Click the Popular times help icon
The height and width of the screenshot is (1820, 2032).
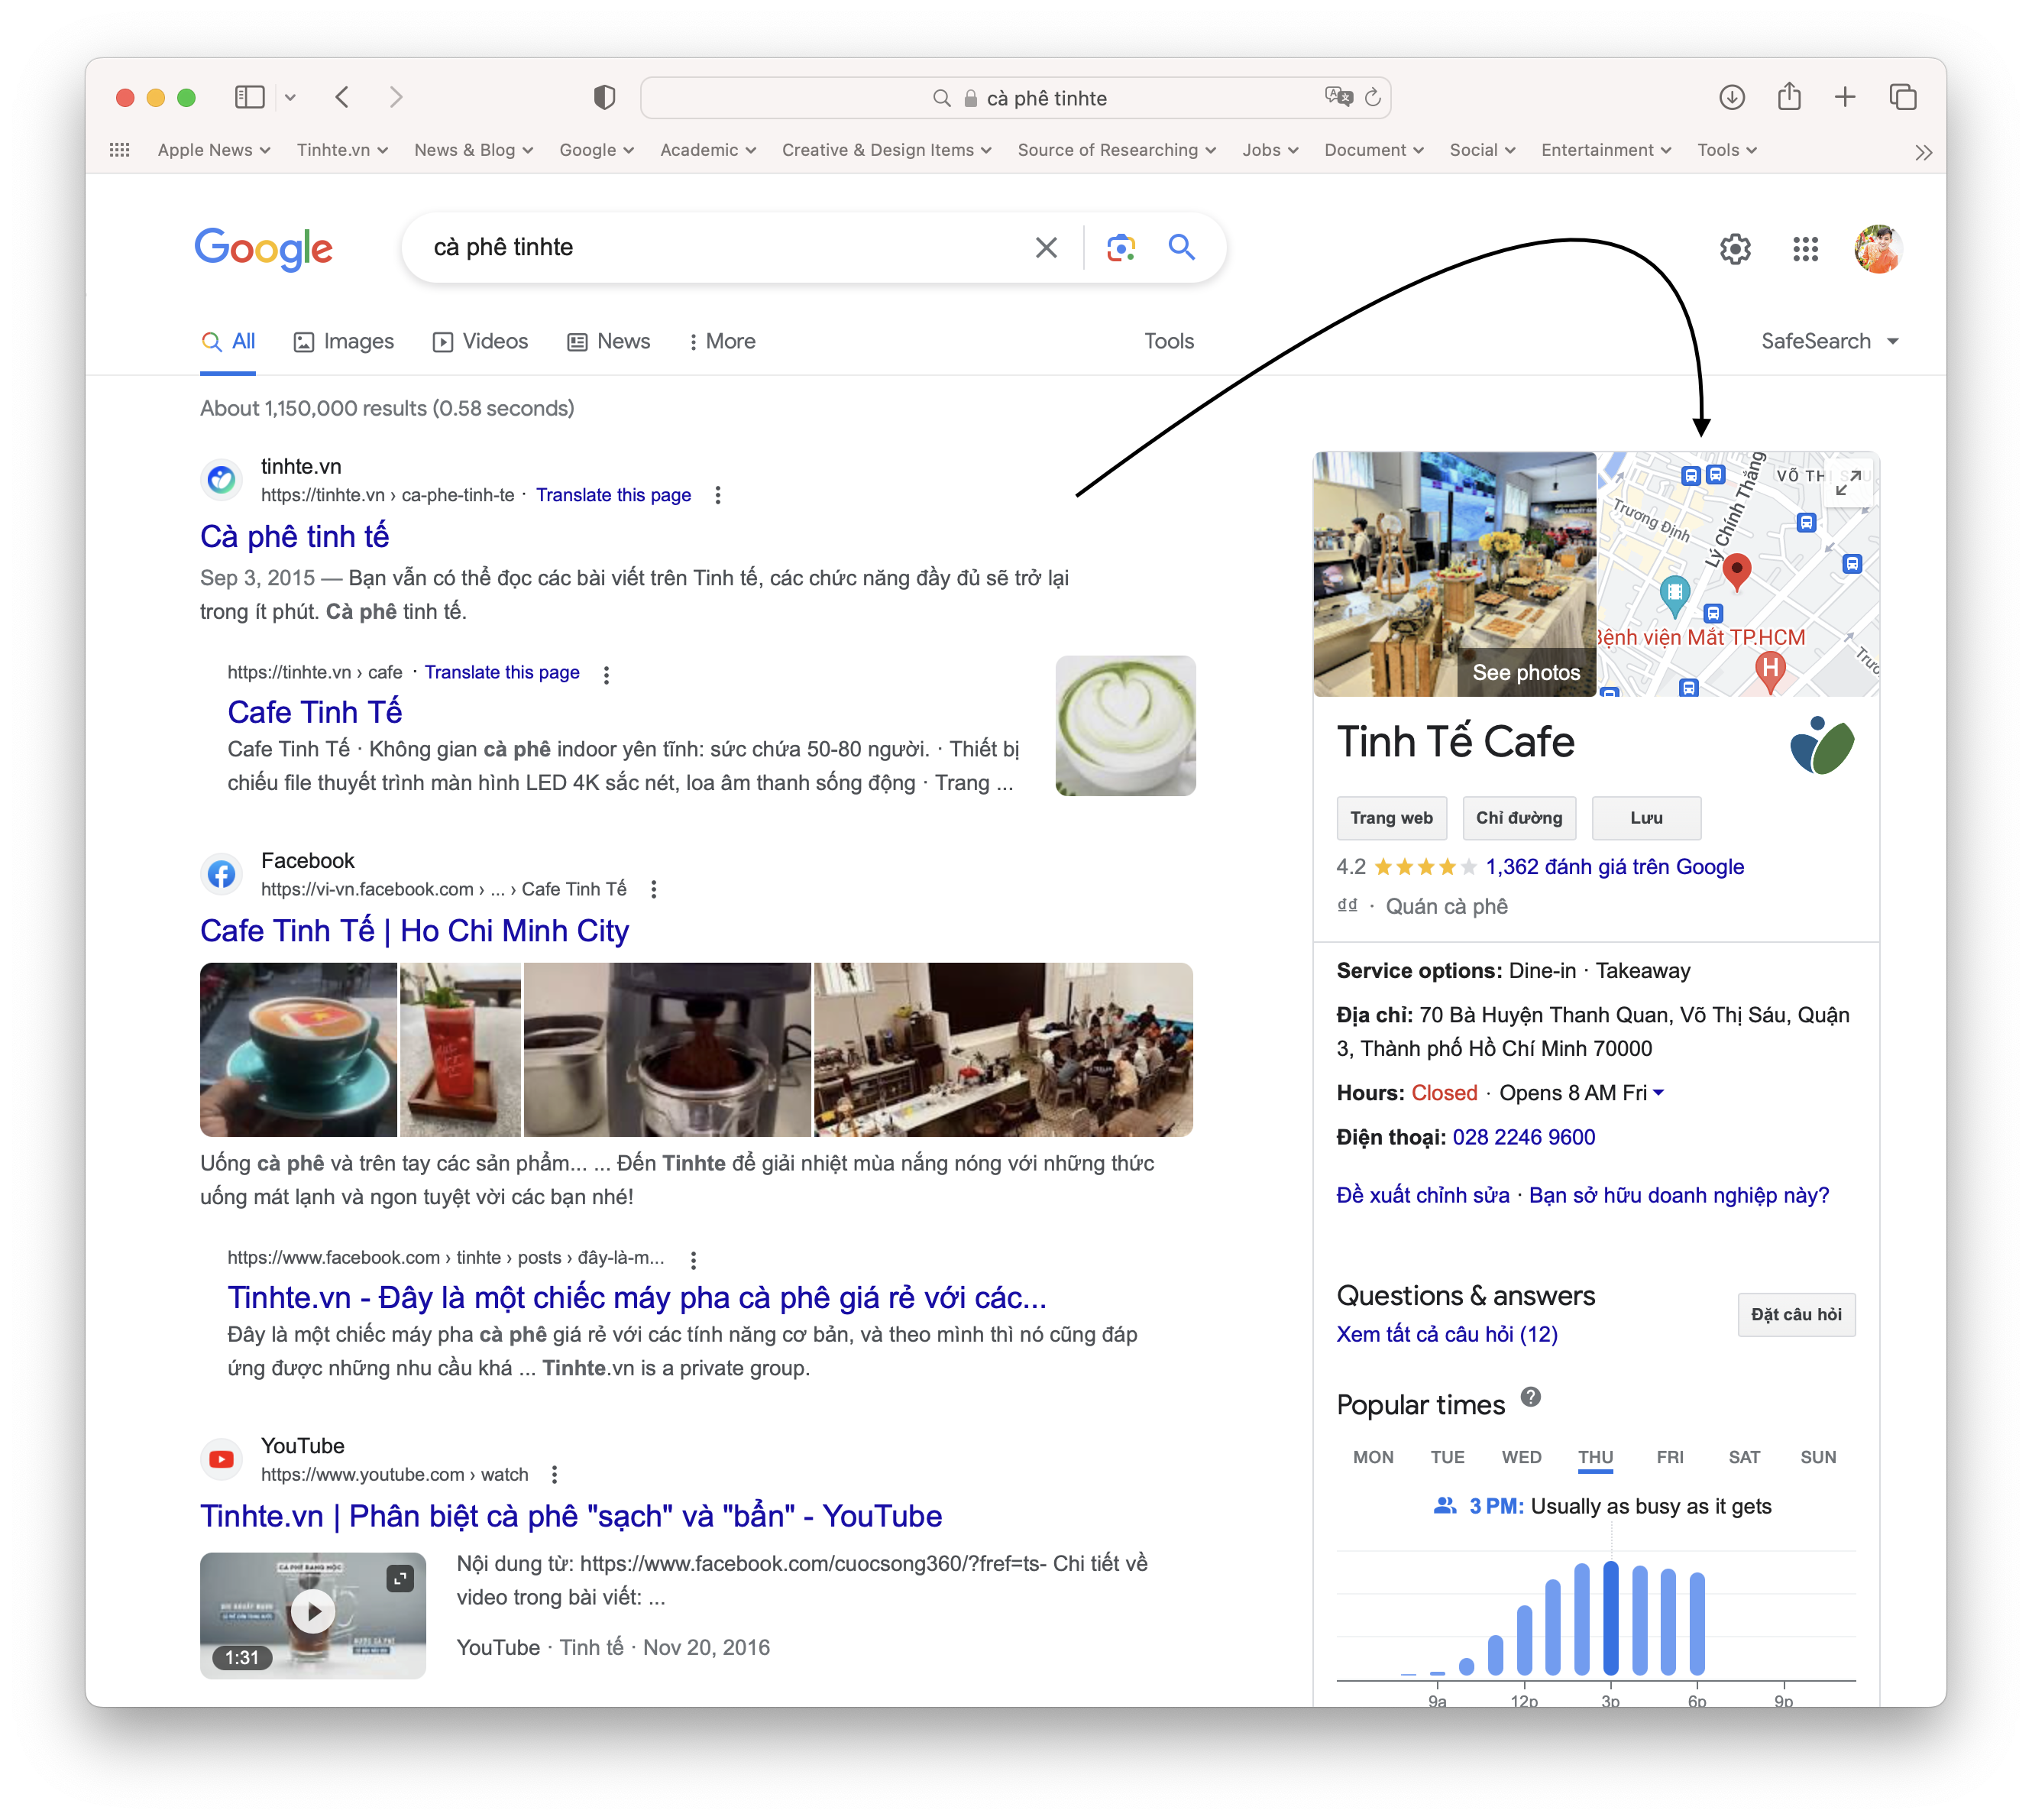1530,1396
